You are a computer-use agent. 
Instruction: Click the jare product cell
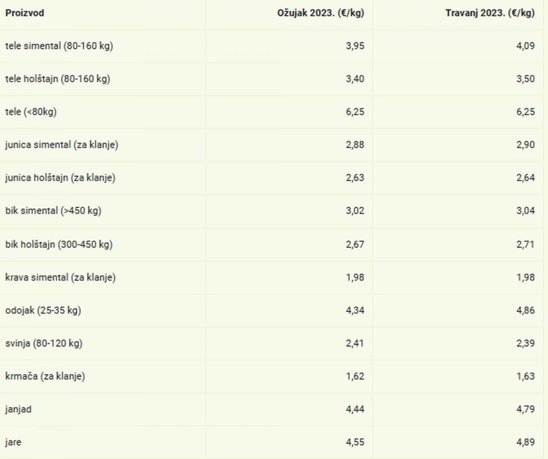click(13, 442)
